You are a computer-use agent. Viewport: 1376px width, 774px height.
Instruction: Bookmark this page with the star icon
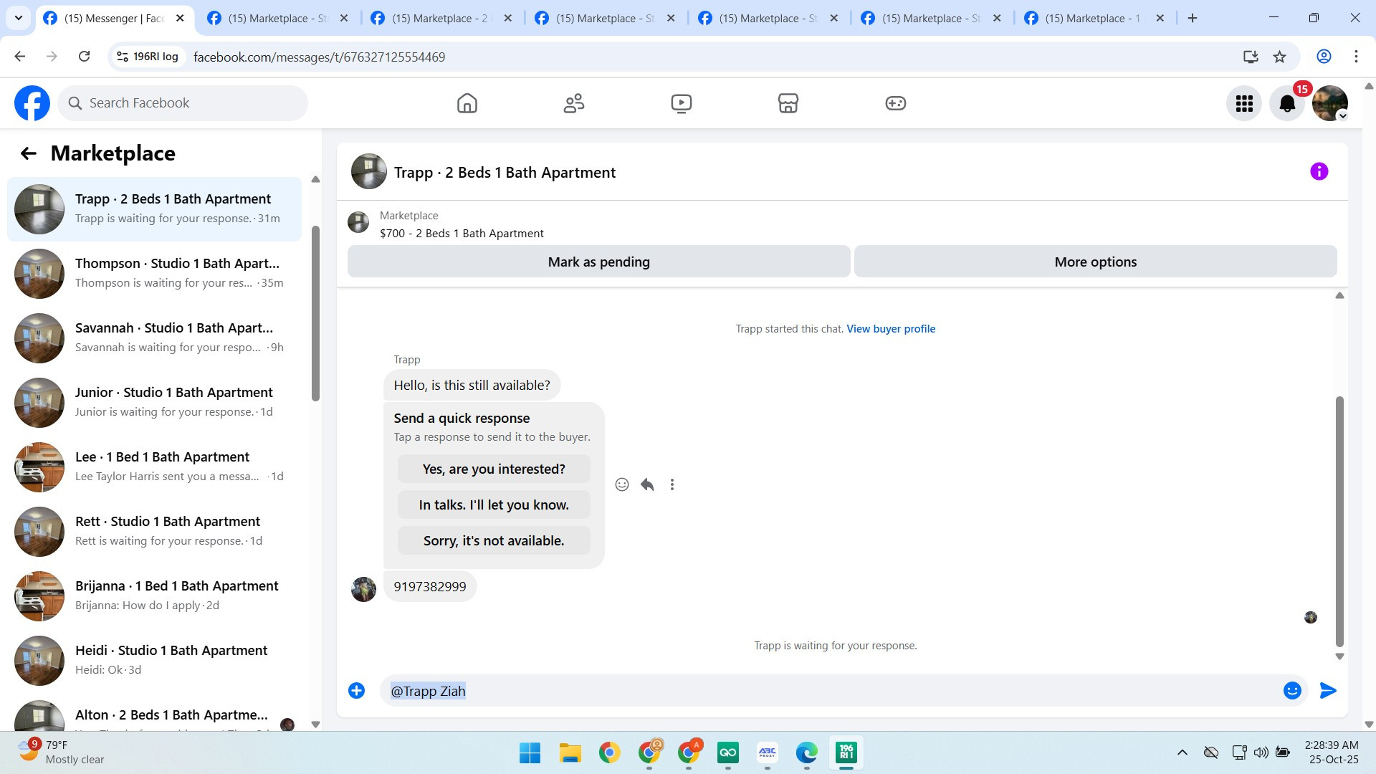tap(1280, 57)
